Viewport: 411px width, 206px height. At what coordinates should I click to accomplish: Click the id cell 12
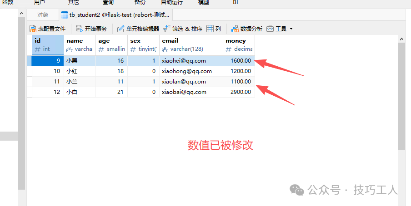tap(48, 92)
